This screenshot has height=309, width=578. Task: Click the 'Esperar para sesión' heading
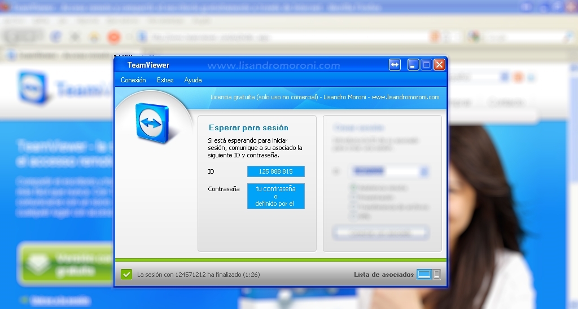pyautogui.click(x=248, y=128)
